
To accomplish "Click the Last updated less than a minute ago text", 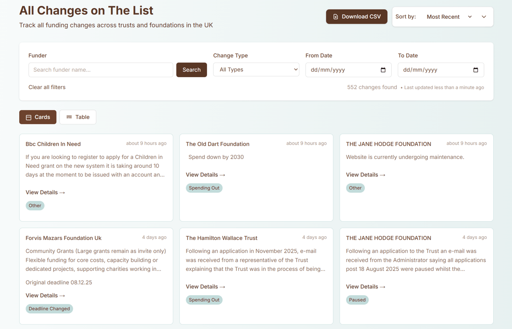I will point(444,87).
